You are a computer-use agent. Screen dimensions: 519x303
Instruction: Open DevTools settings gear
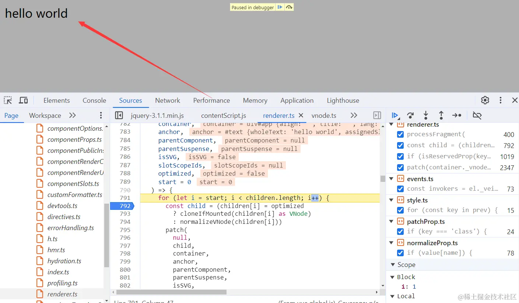pyautogui.click(x=485, y=100)
